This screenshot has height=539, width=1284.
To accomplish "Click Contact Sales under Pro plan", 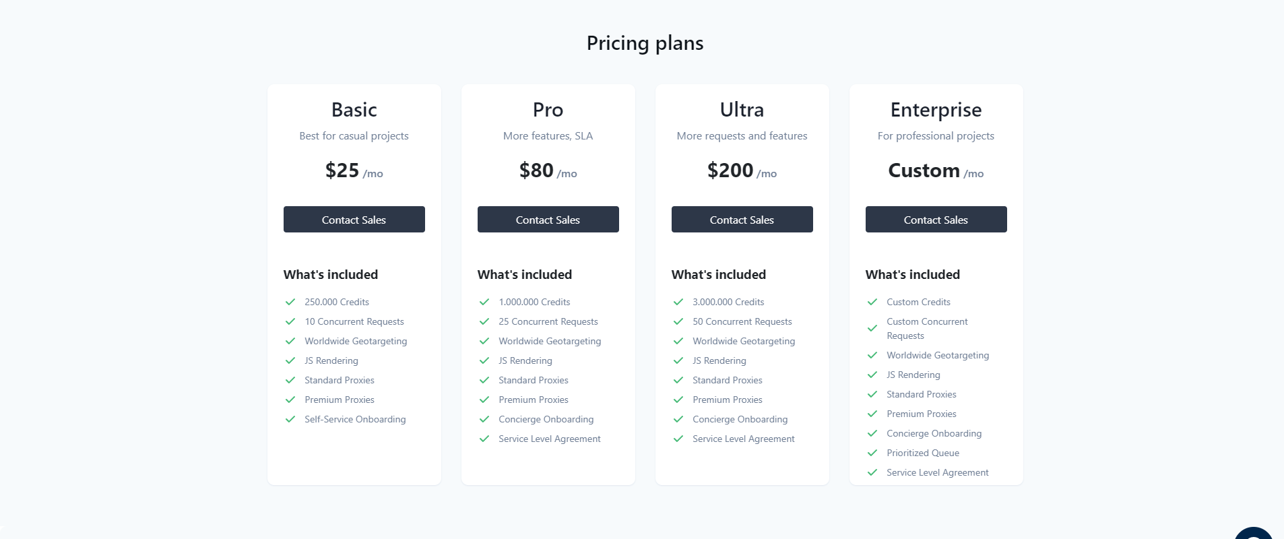I will point(548,220).
